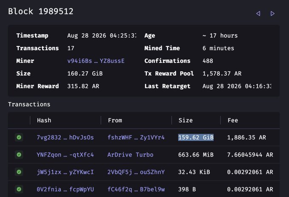Click the 0.00292061 AR fee in 0V2fnia row
Image resolution: width=289 pixels, height=197 pixels.
point(250,189)
